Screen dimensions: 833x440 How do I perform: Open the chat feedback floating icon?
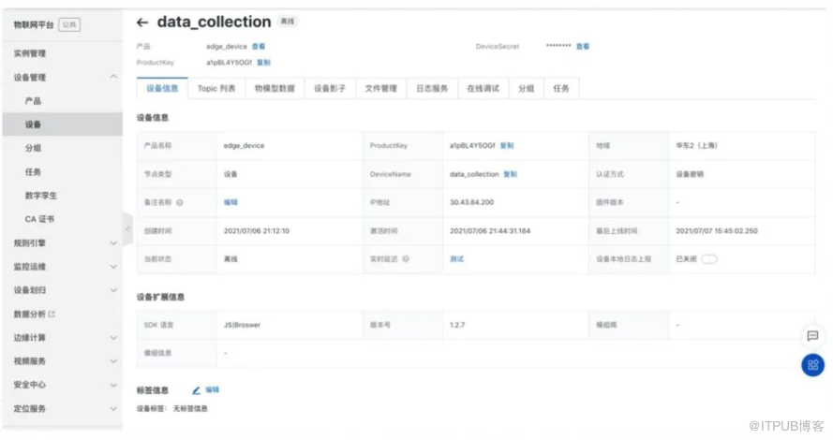click(812, 335)
